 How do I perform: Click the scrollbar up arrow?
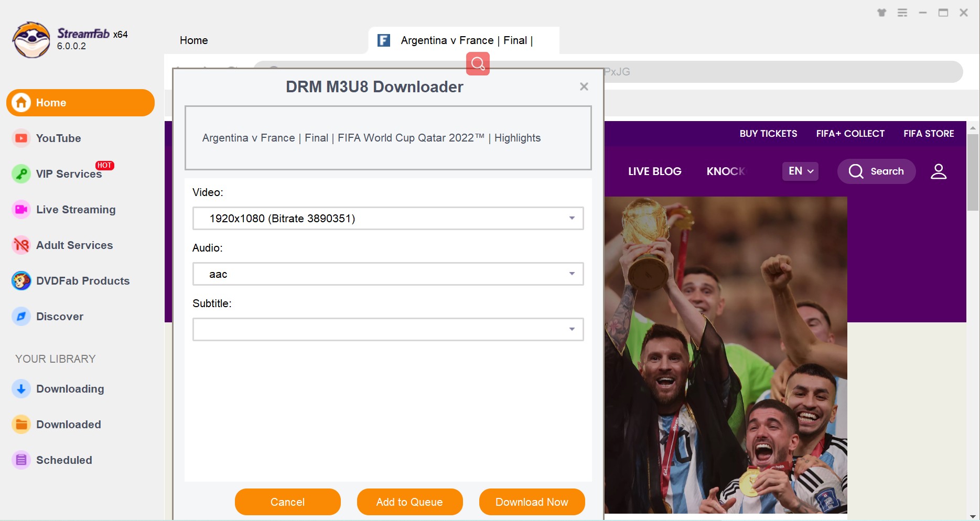click(x=973, y=127)
